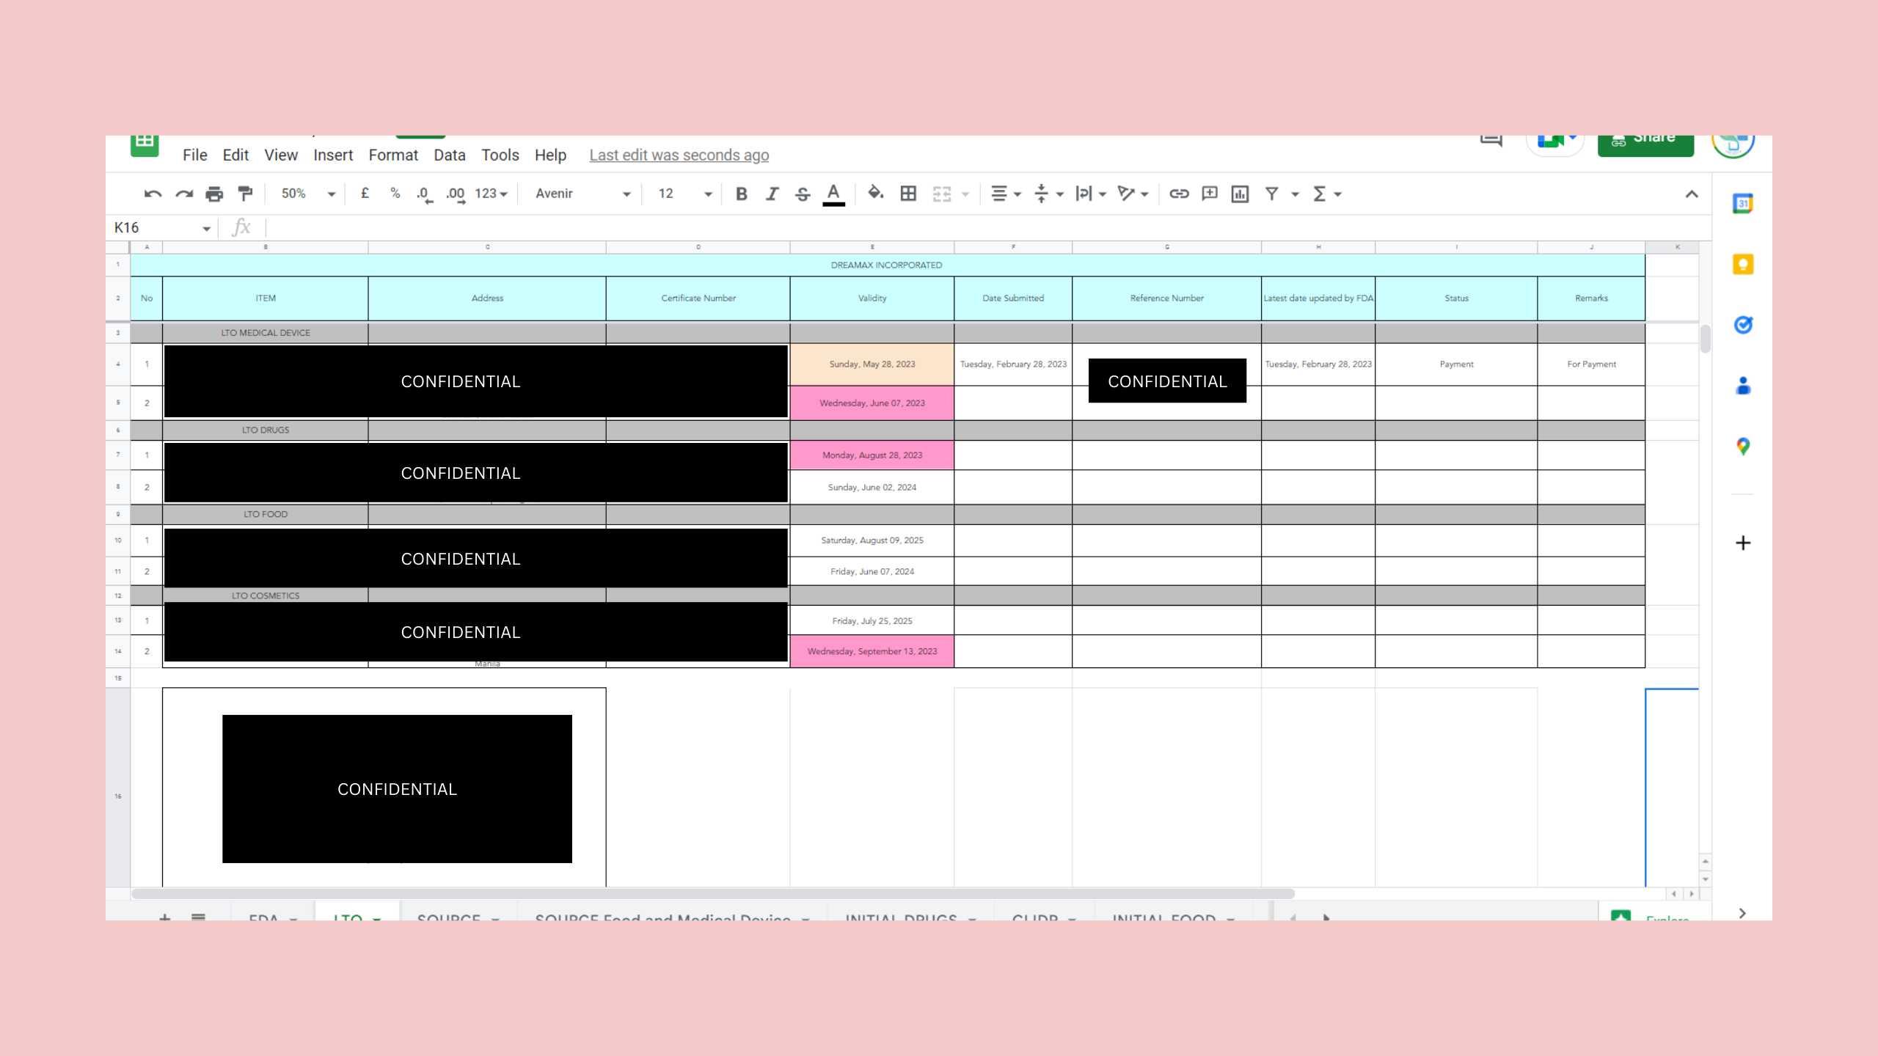
Task: Open Google Maps side panel icon
Action: coord(1743,446)
